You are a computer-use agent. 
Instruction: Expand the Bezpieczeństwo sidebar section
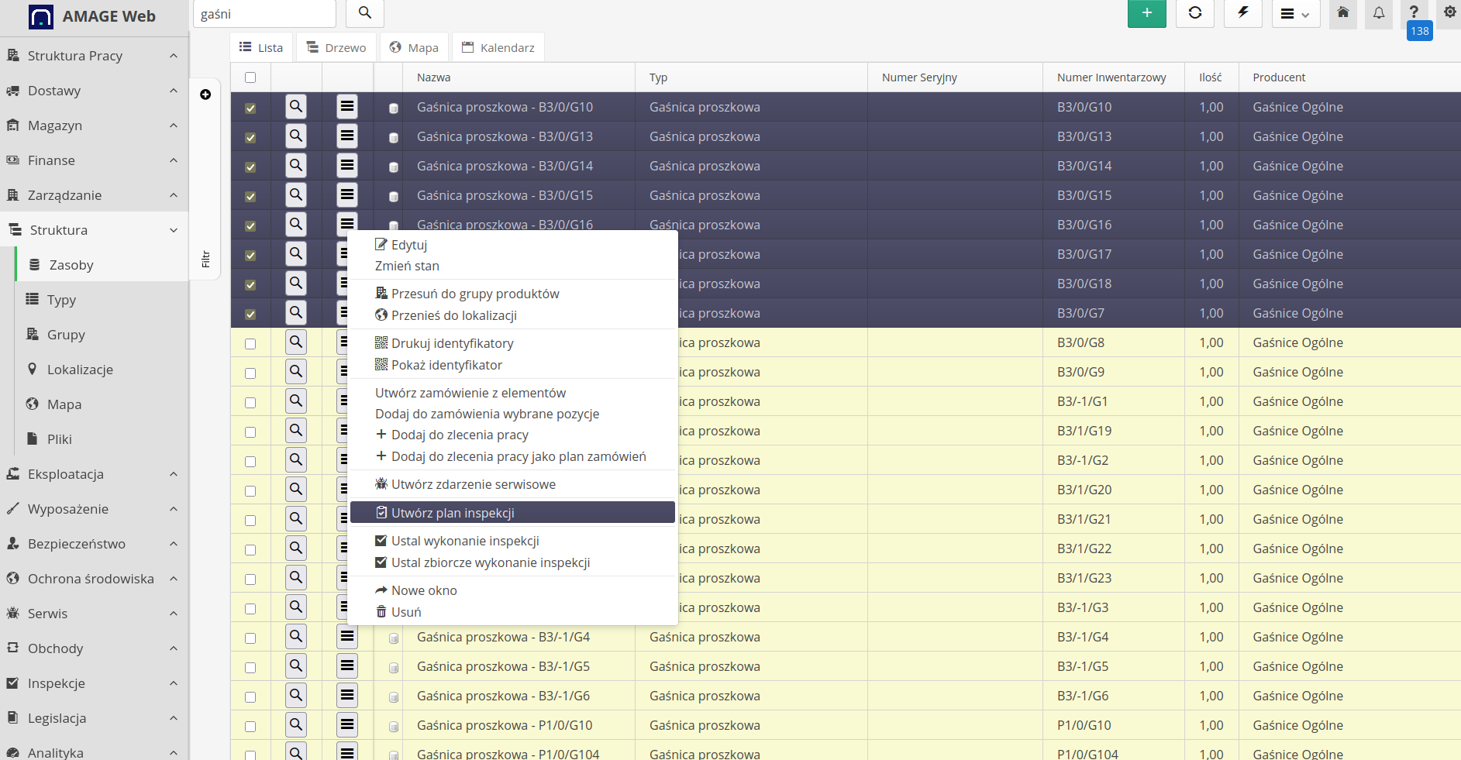point(94,544)
